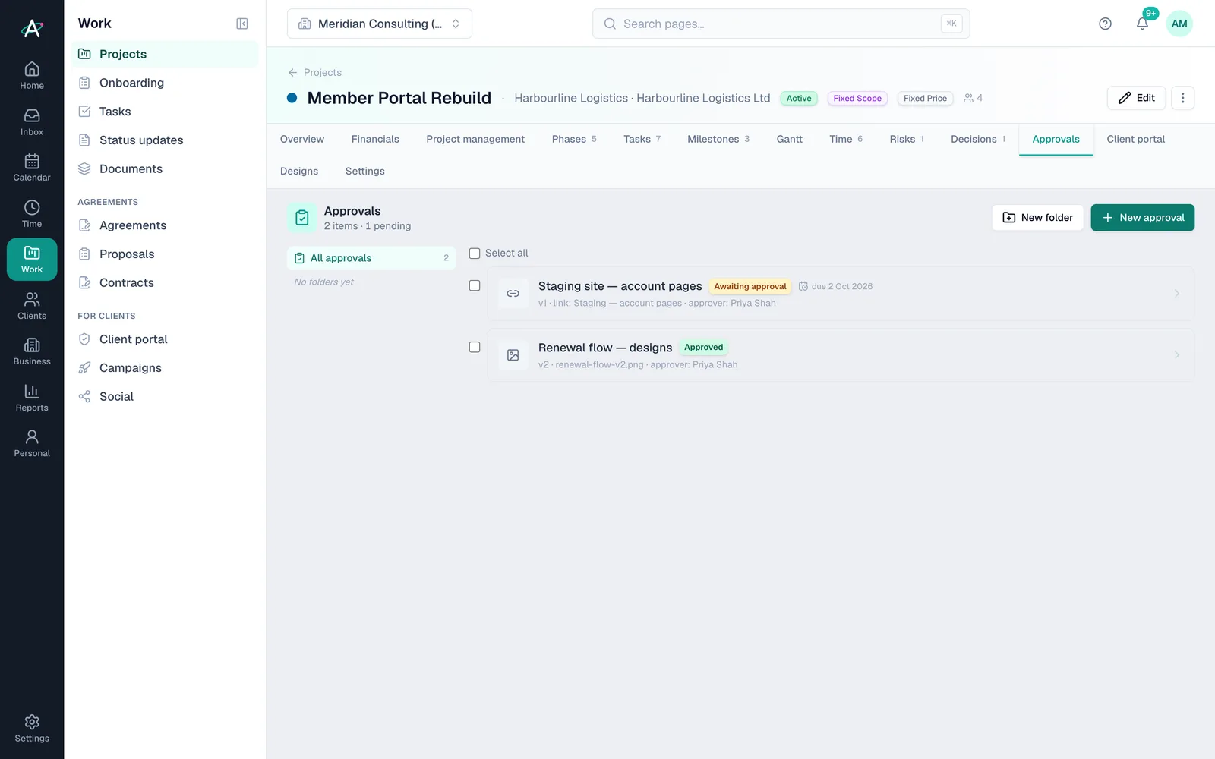Expand the Staging site approval row chevron
Screen dimensions: 1215x759
1176,294
